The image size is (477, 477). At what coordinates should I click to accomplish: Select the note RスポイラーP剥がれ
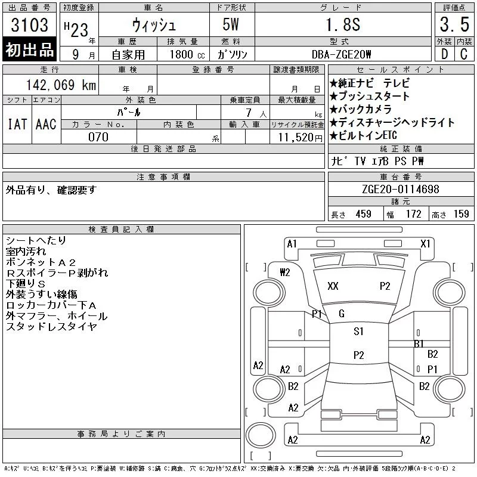[57, 273]
